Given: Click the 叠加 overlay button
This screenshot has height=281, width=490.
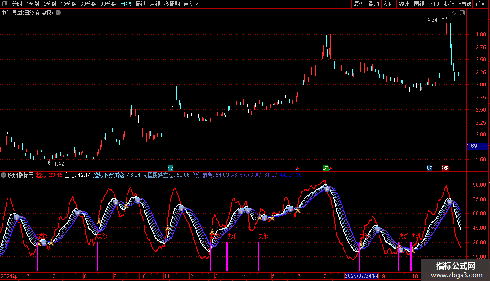Looking at the screenshot, I should 373,4.
